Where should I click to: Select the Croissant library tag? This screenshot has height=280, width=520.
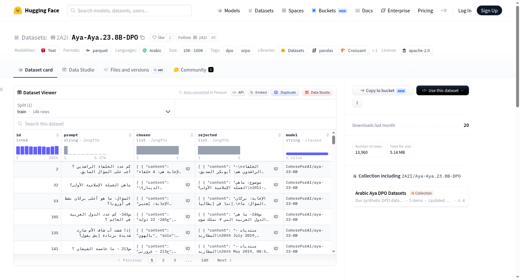pyautogui.click(x=354, y=50)
